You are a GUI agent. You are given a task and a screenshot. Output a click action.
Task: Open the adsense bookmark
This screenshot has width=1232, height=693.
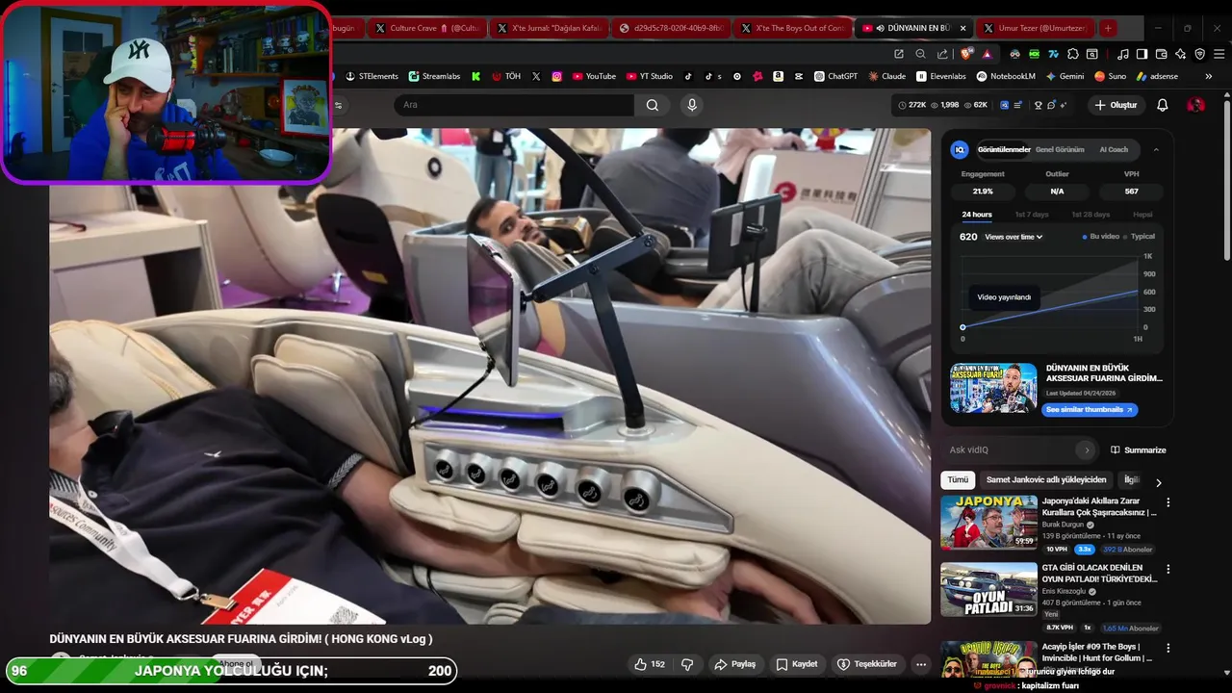pos(1157,76)
